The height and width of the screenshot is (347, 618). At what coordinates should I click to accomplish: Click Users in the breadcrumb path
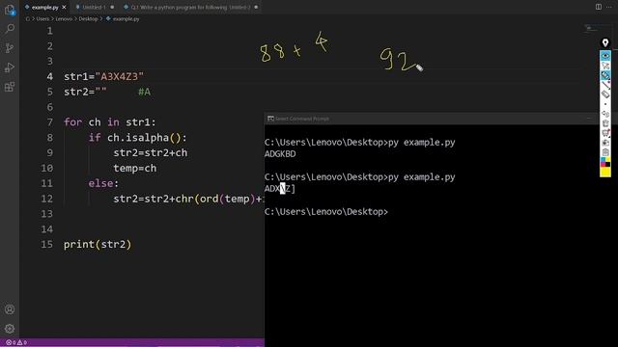[x=42, y=19]
